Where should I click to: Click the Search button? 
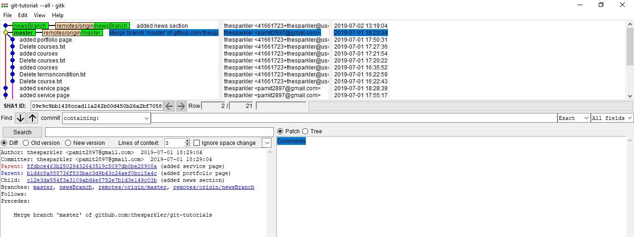[22, 132]
